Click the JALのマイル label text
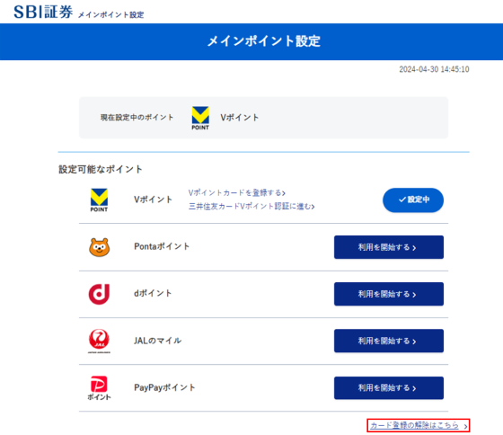The image size is (503, 435). (x=157, y=341)
